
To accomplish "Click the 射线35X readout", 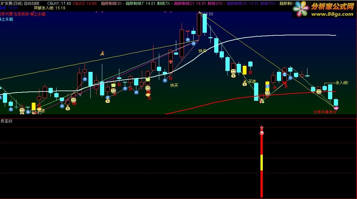I will pyautogui.click(x=269, y=4).
